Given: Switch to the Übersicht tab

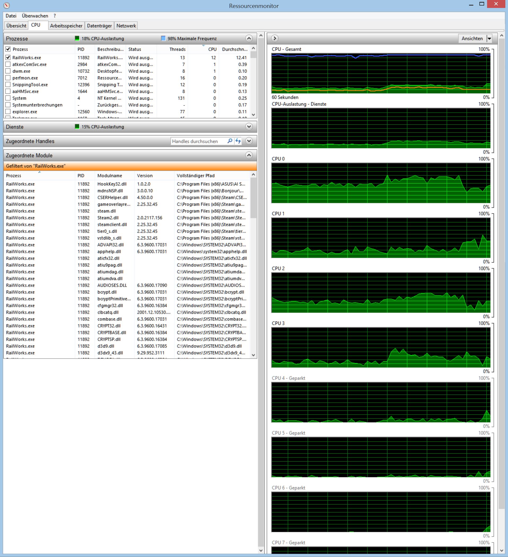Looking at the screenshot, I should coord(16,26).
